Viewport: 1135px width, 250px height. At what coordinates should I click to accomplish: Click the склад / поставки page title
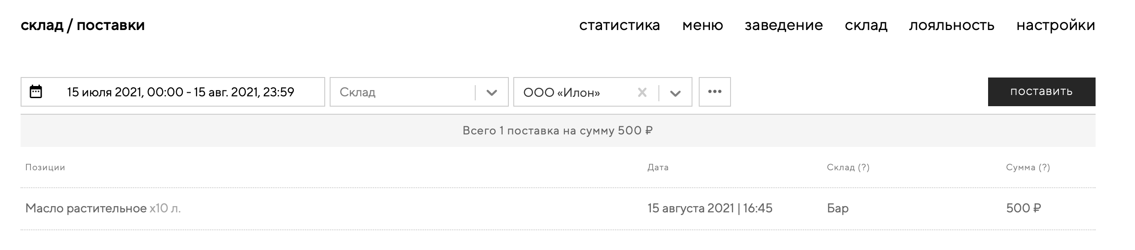(82, 25)
